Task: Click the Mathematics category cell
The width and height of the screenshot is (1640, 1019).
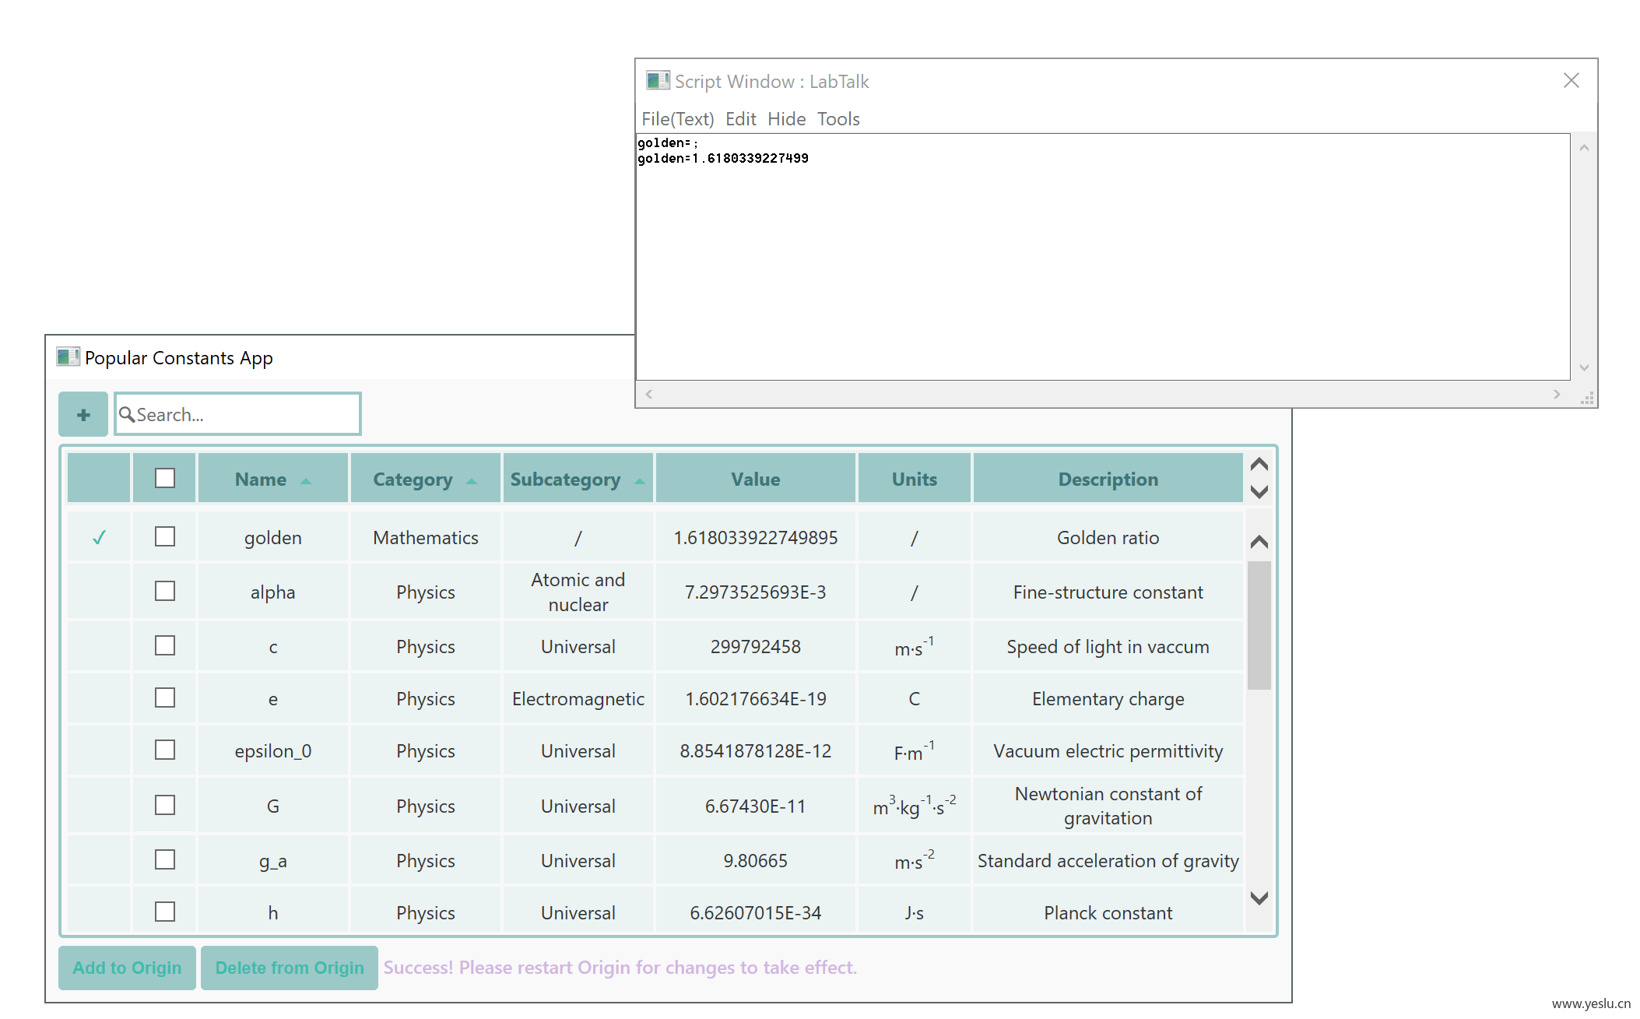Action: pos(426,537)
